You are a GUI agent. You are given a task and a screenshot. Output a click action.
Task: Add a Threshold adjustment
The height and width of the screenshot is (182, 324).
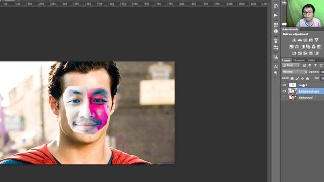[x=305, y=53]
